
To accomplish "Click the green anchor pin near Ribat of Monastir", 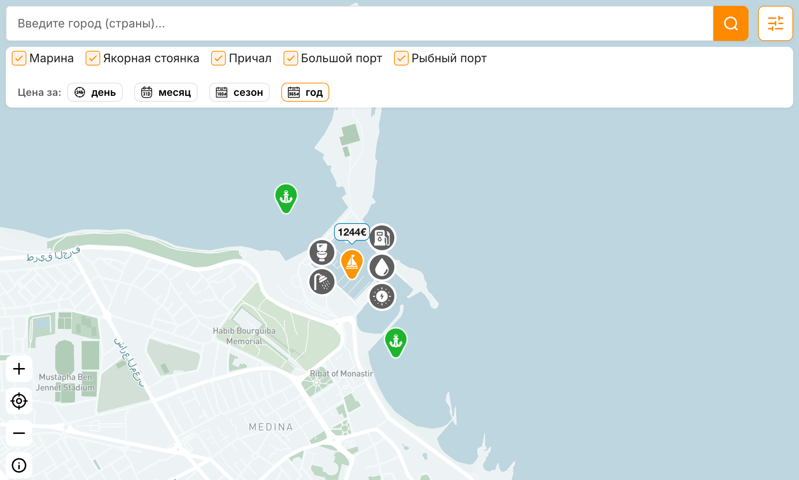I will [395, 342].
